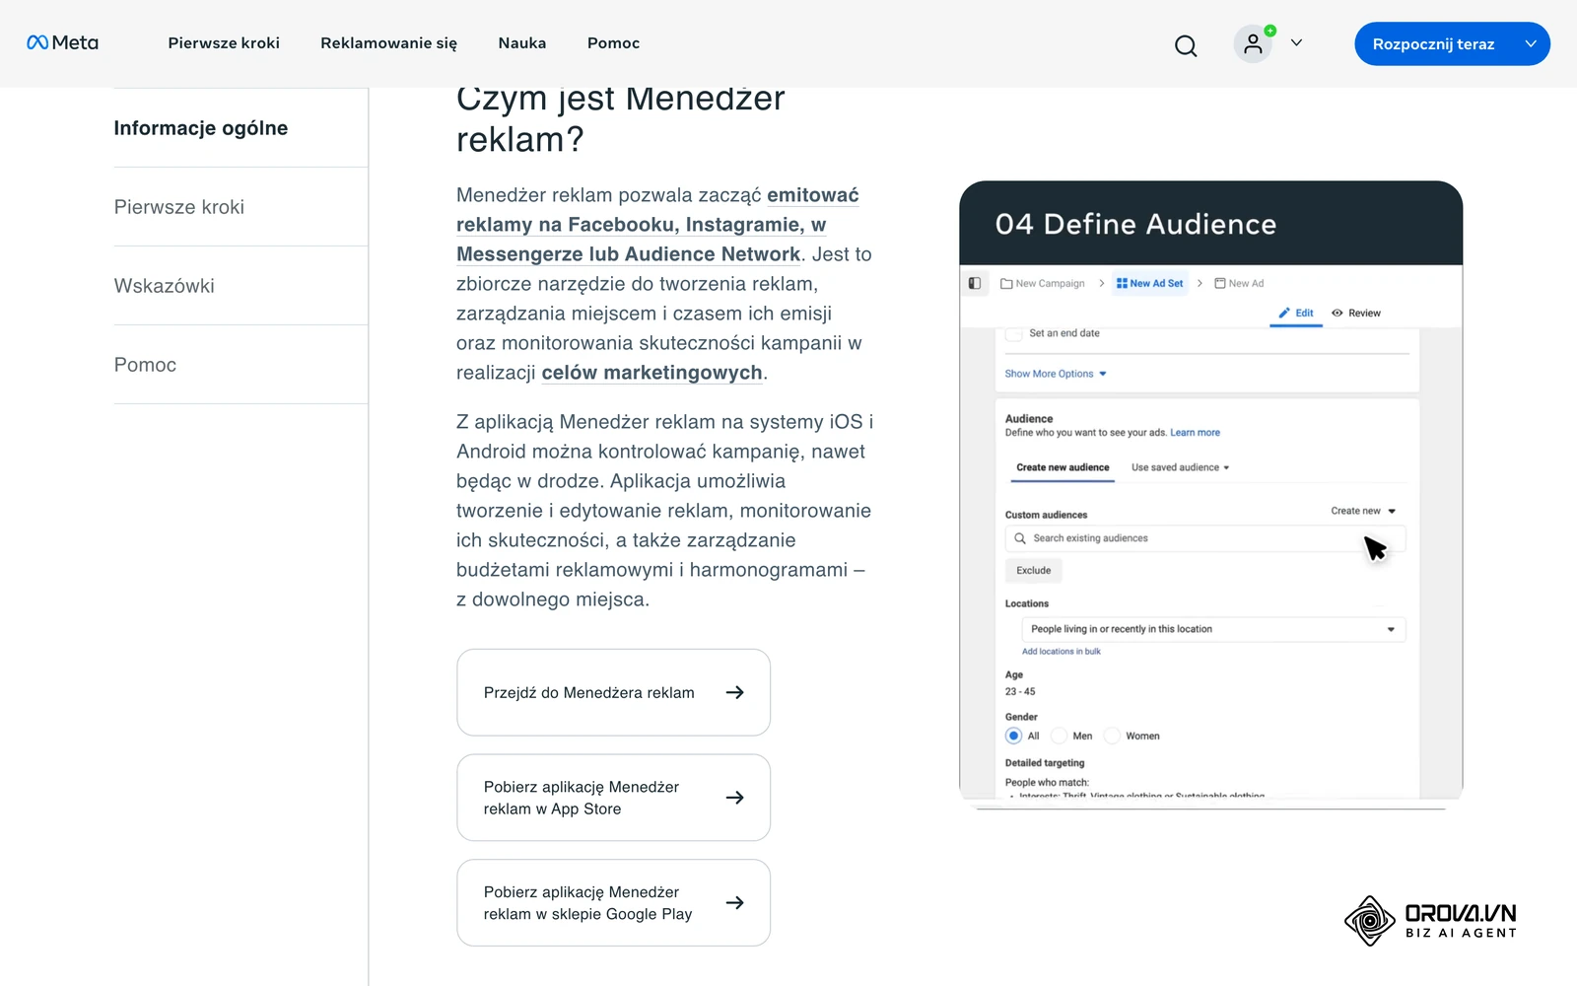Click the New Ad breadcrumb

pyautogui.click(x=1239, y=283)
